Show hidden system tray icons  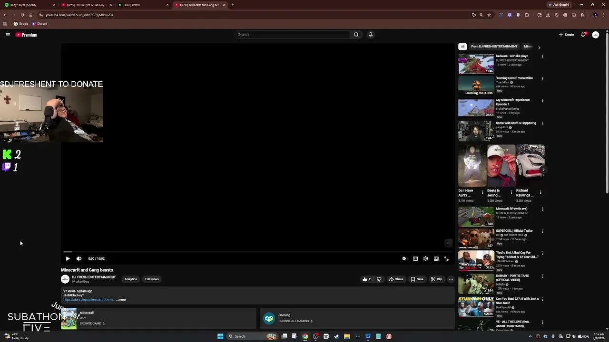(530, 336)
